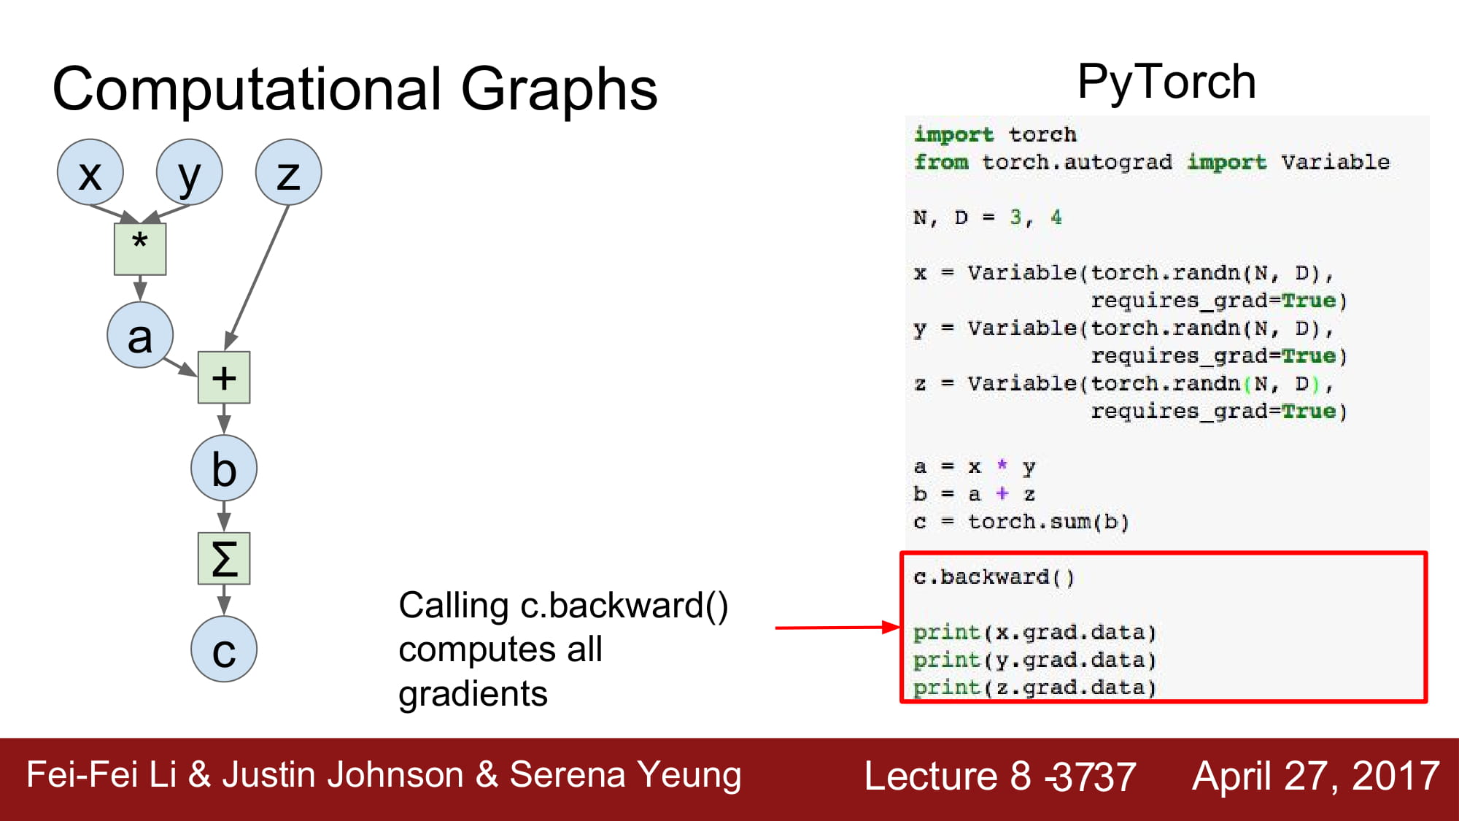This screenshot has height=821, width=1459.
Task: Click the 'N, D = 3, 4' line
Action: [988, 217]
